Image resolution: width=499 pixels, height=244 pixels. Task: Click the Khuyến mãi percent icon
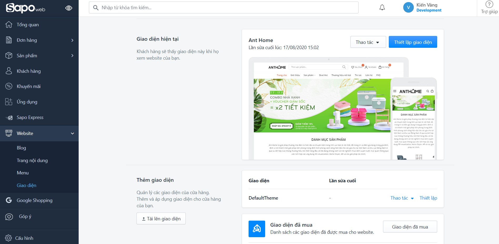[9, 86]
